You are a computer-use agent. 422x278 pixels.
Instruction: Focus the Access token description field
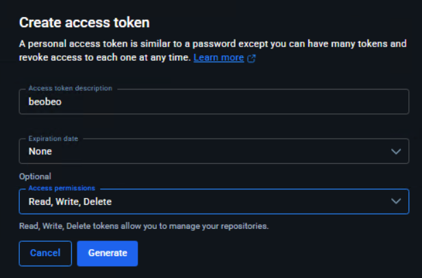214,101
